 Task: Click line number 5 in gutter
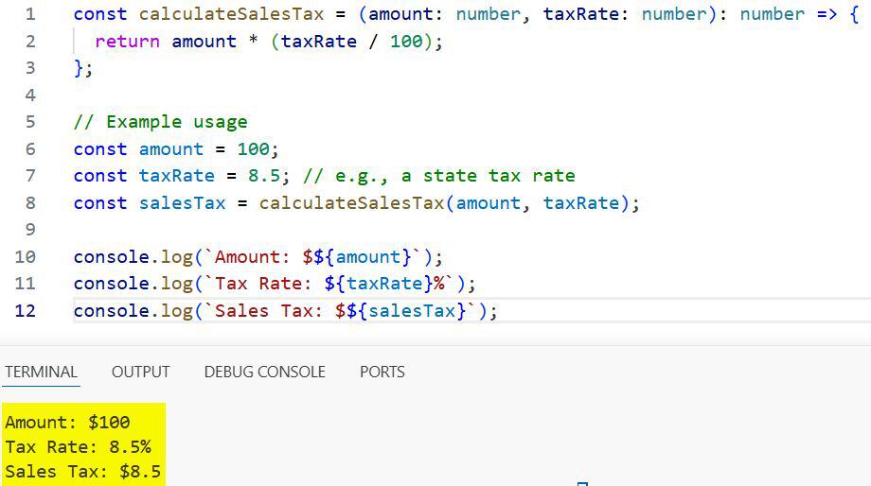(30, 121)
